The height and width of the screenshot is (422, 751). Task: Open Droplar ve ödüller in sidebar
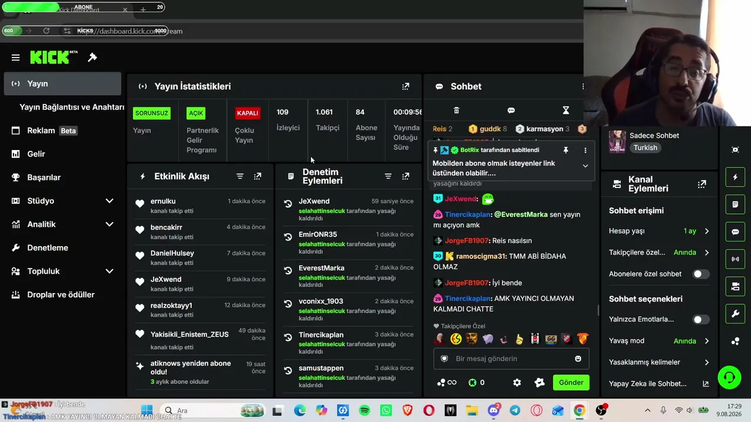[x=62, y=295]
